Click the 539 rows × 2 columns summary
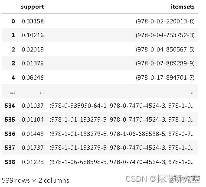Screen dimensions: 206x187 (x=36, y=181)
